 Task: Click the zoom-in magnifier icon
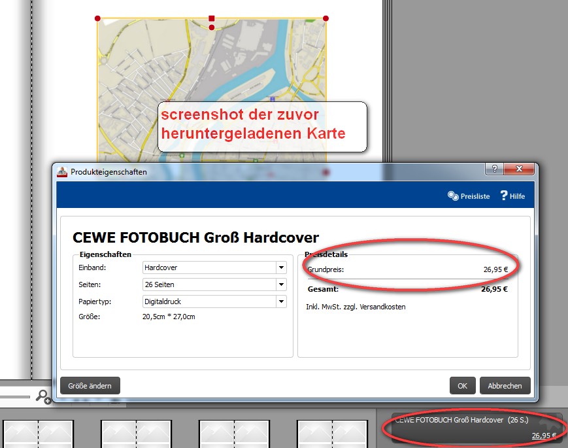click(43, 396)
